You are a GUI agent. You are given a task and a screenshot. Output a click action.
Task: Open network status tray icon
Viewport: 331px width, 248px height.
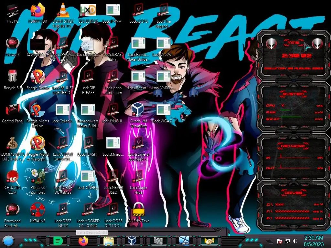coord(287,241)
